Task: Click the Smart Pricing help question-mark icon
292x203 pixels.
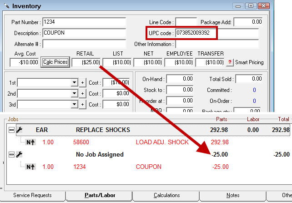Action: pos(230,62)
